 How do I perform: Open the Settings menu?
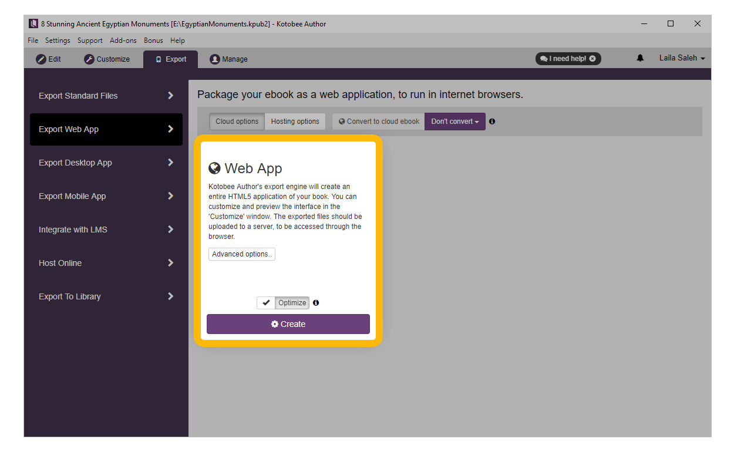58,41
